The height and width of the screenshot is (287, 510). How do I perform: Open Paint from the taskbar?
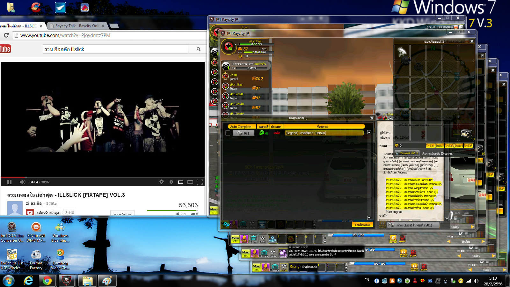coord(107,281)
